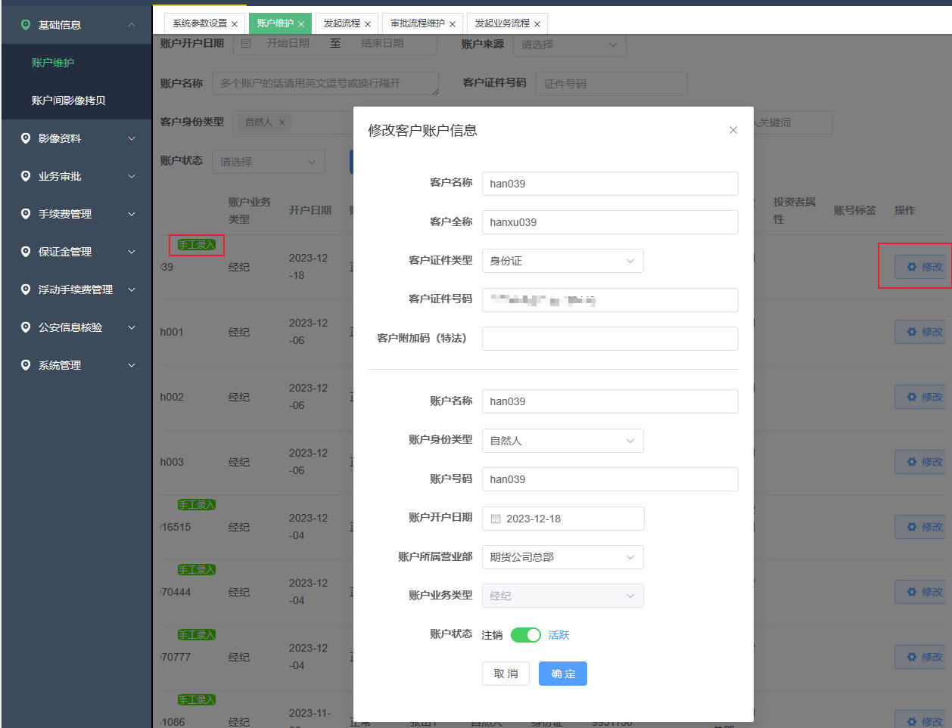
Task: Open the 账户所属营业部 dropdown
Action: coord(563,557)
